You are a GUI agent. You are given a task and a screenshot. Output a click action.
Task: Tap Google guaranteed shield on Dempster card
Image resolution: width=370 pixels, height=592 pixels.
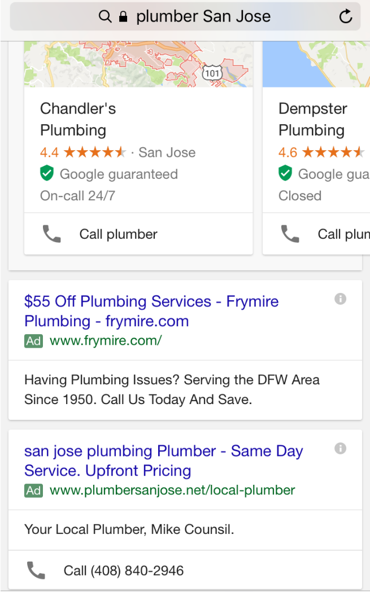point(285,174)
